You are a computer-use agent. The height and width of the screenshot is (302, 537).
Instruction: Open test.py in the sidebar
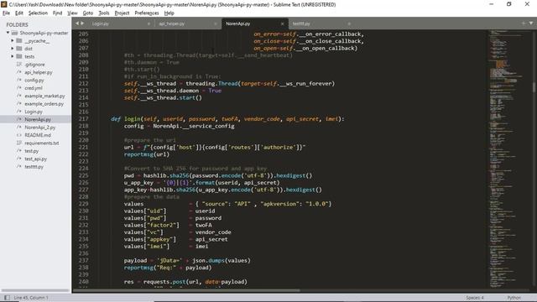pyautogui.click(x=32, y=151)
